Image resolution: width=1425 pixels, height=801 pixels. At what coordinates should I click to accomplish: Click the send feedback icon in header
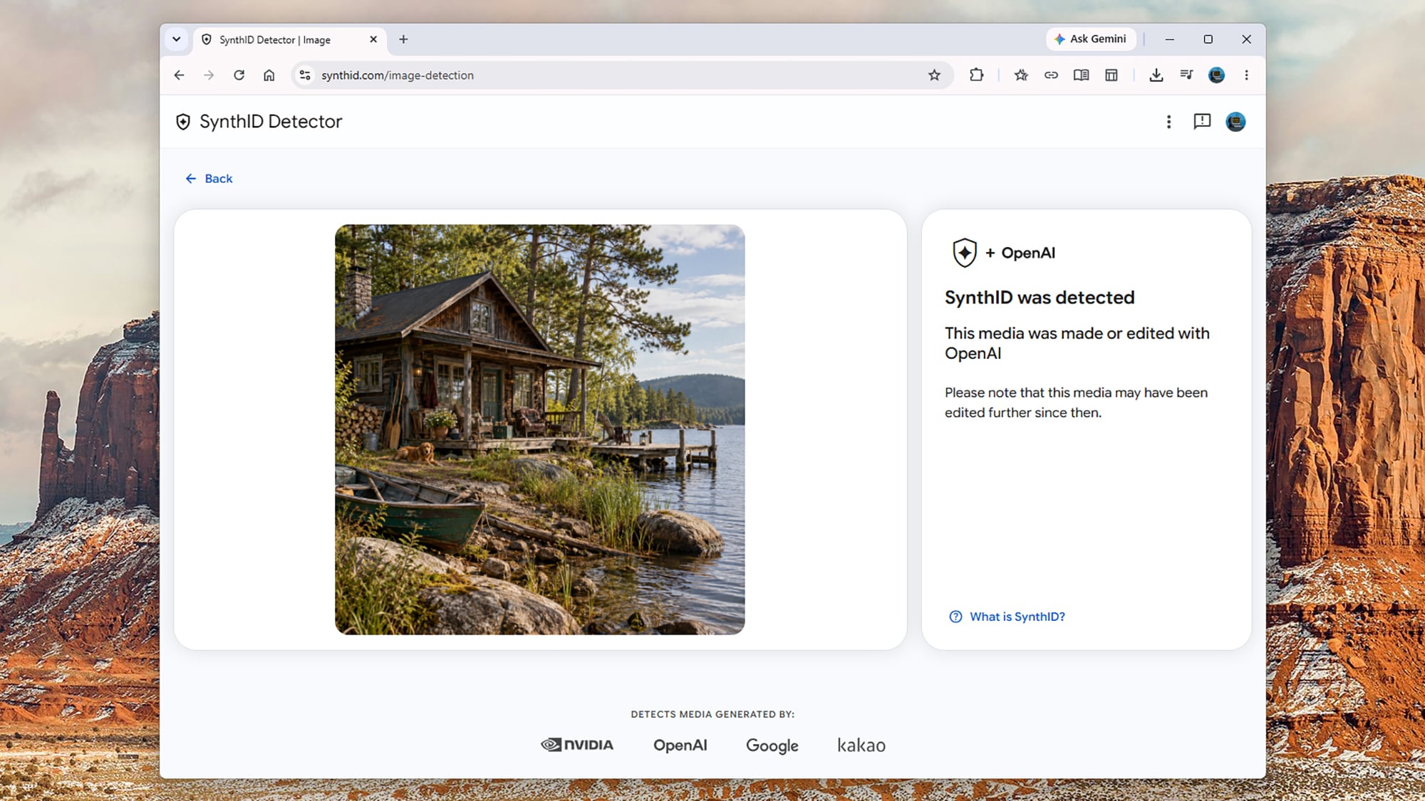[1202, 122]
